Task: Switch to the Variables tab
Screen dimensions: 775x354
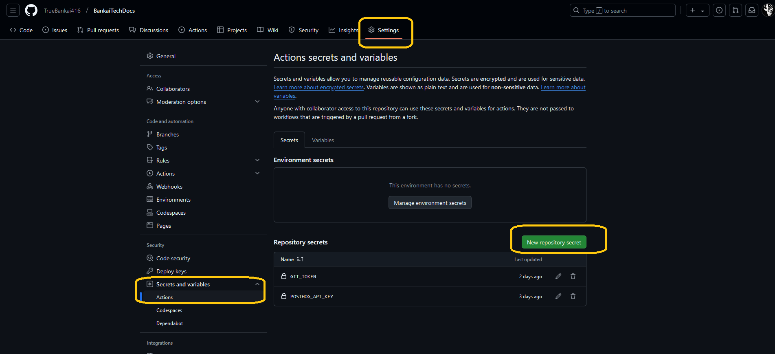Action: point(323,140)
